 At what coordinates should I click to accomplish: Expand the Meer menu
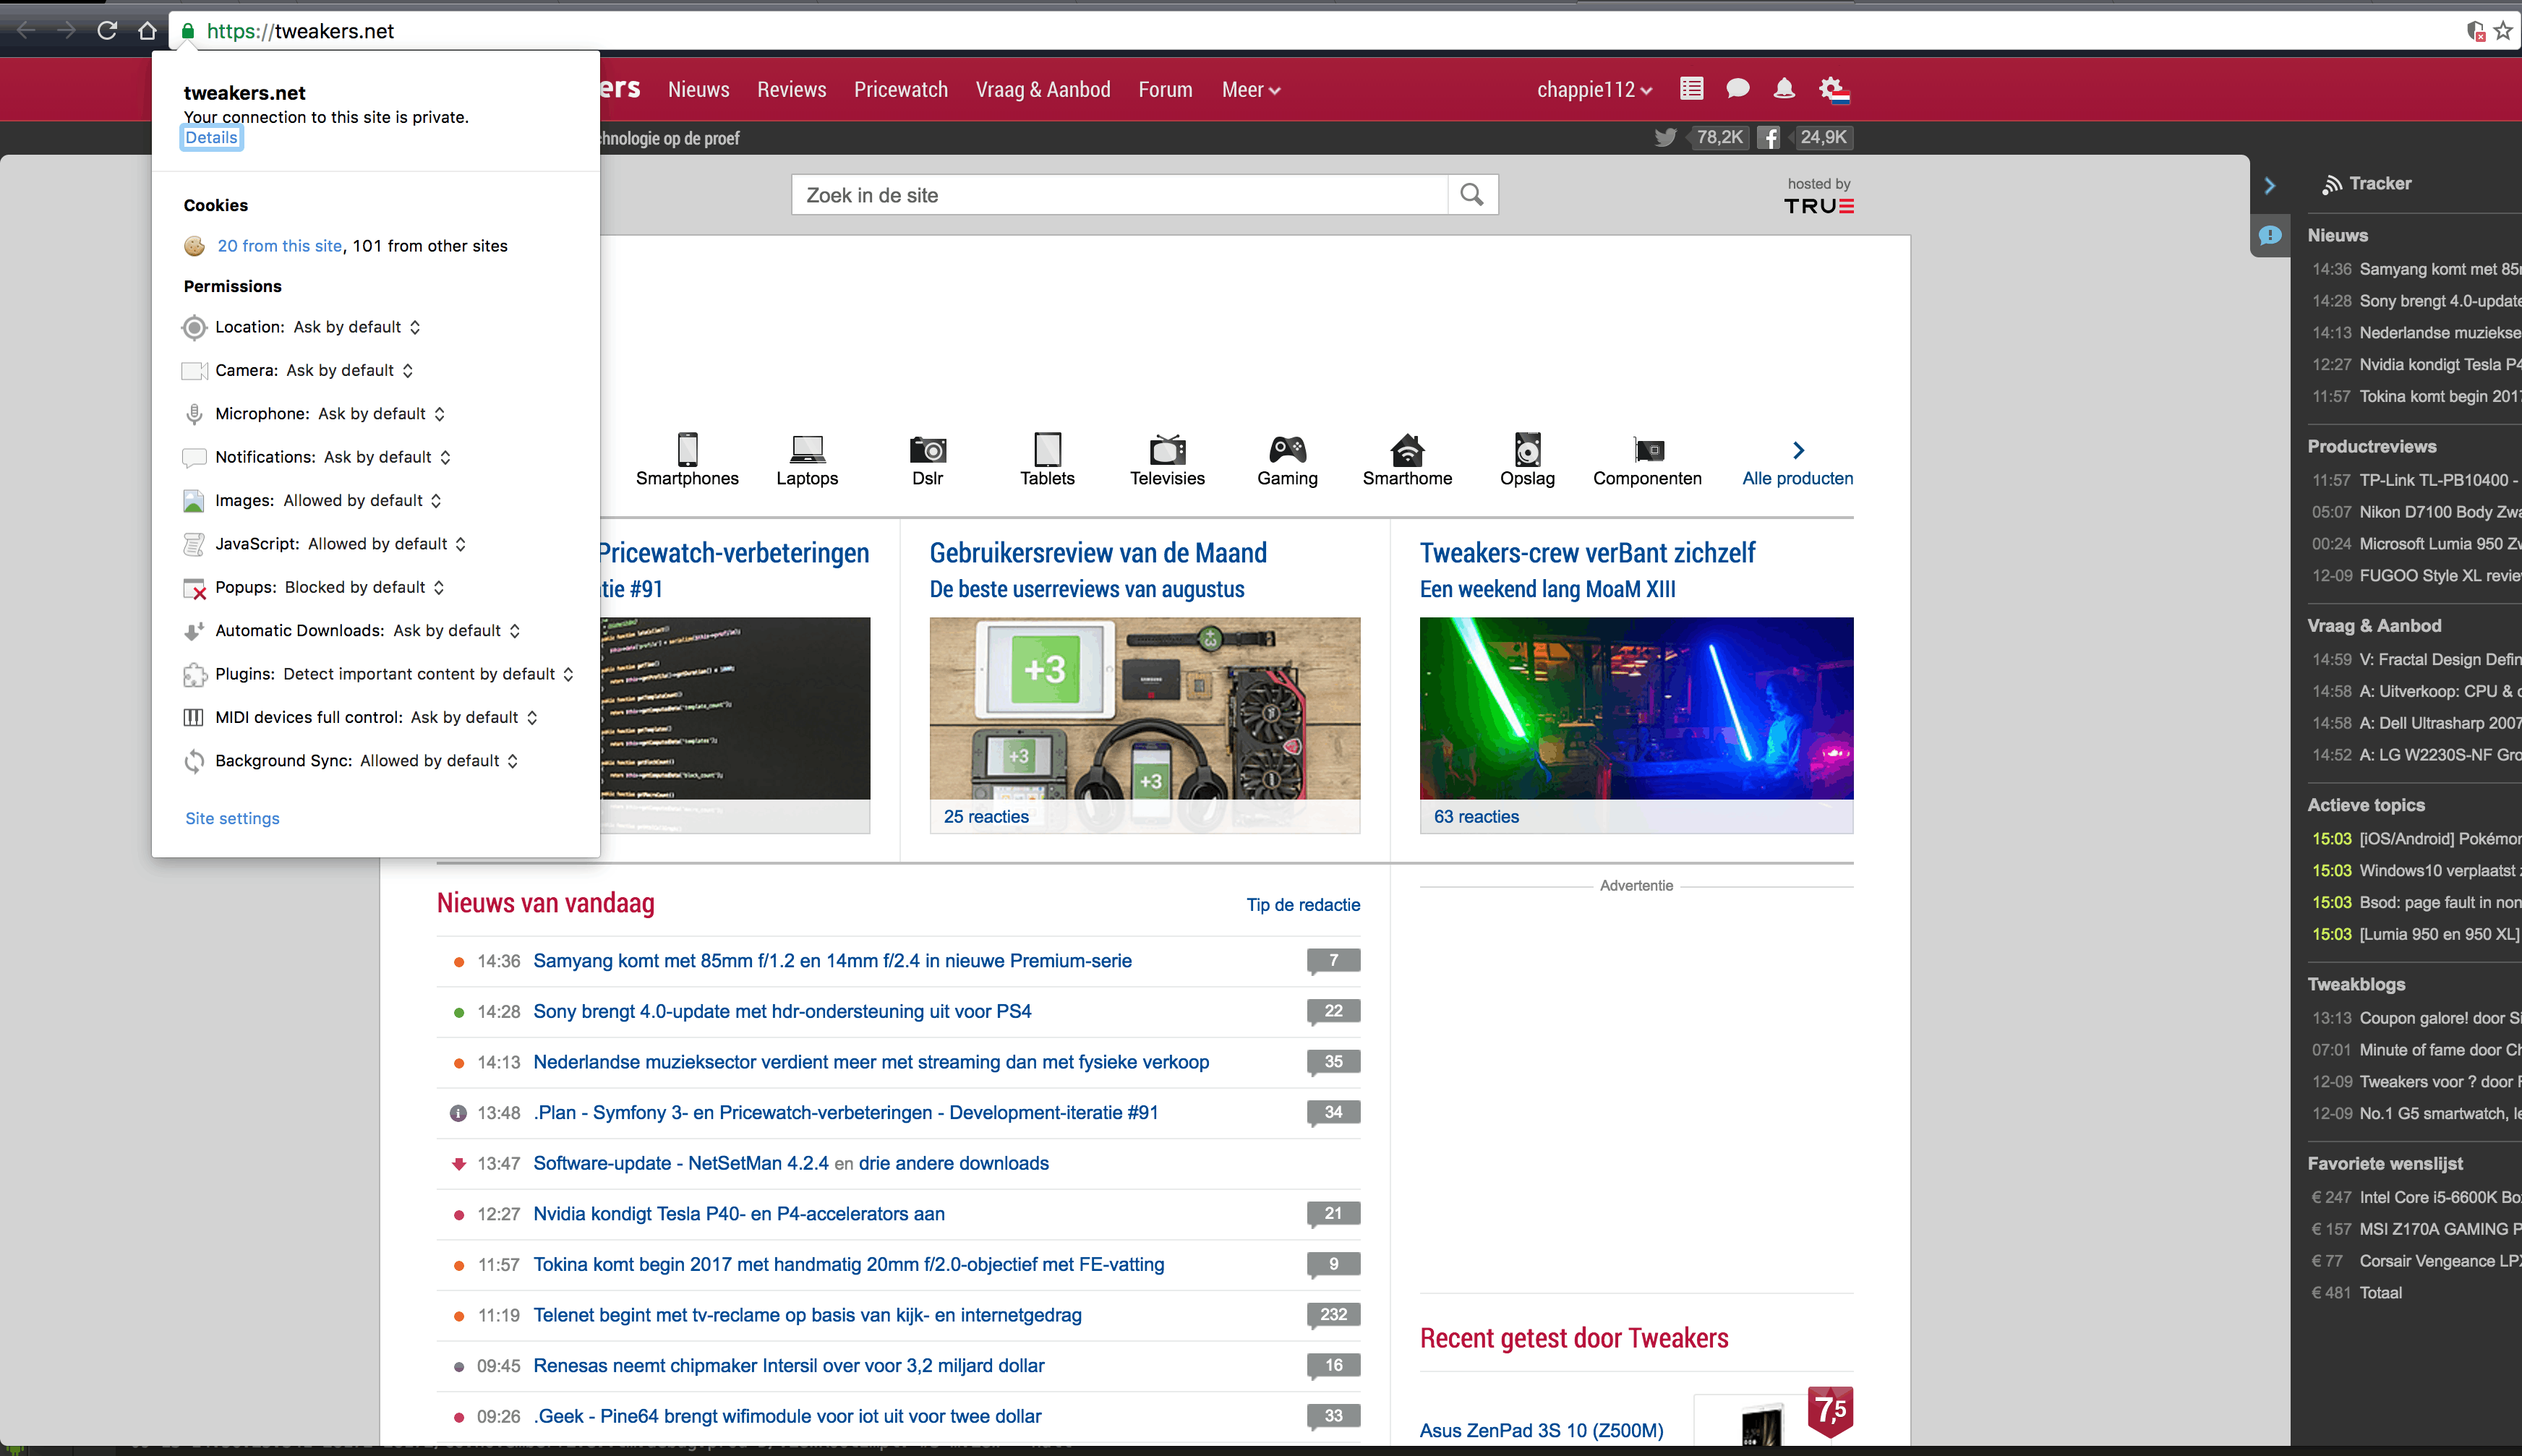[1250, 90]
